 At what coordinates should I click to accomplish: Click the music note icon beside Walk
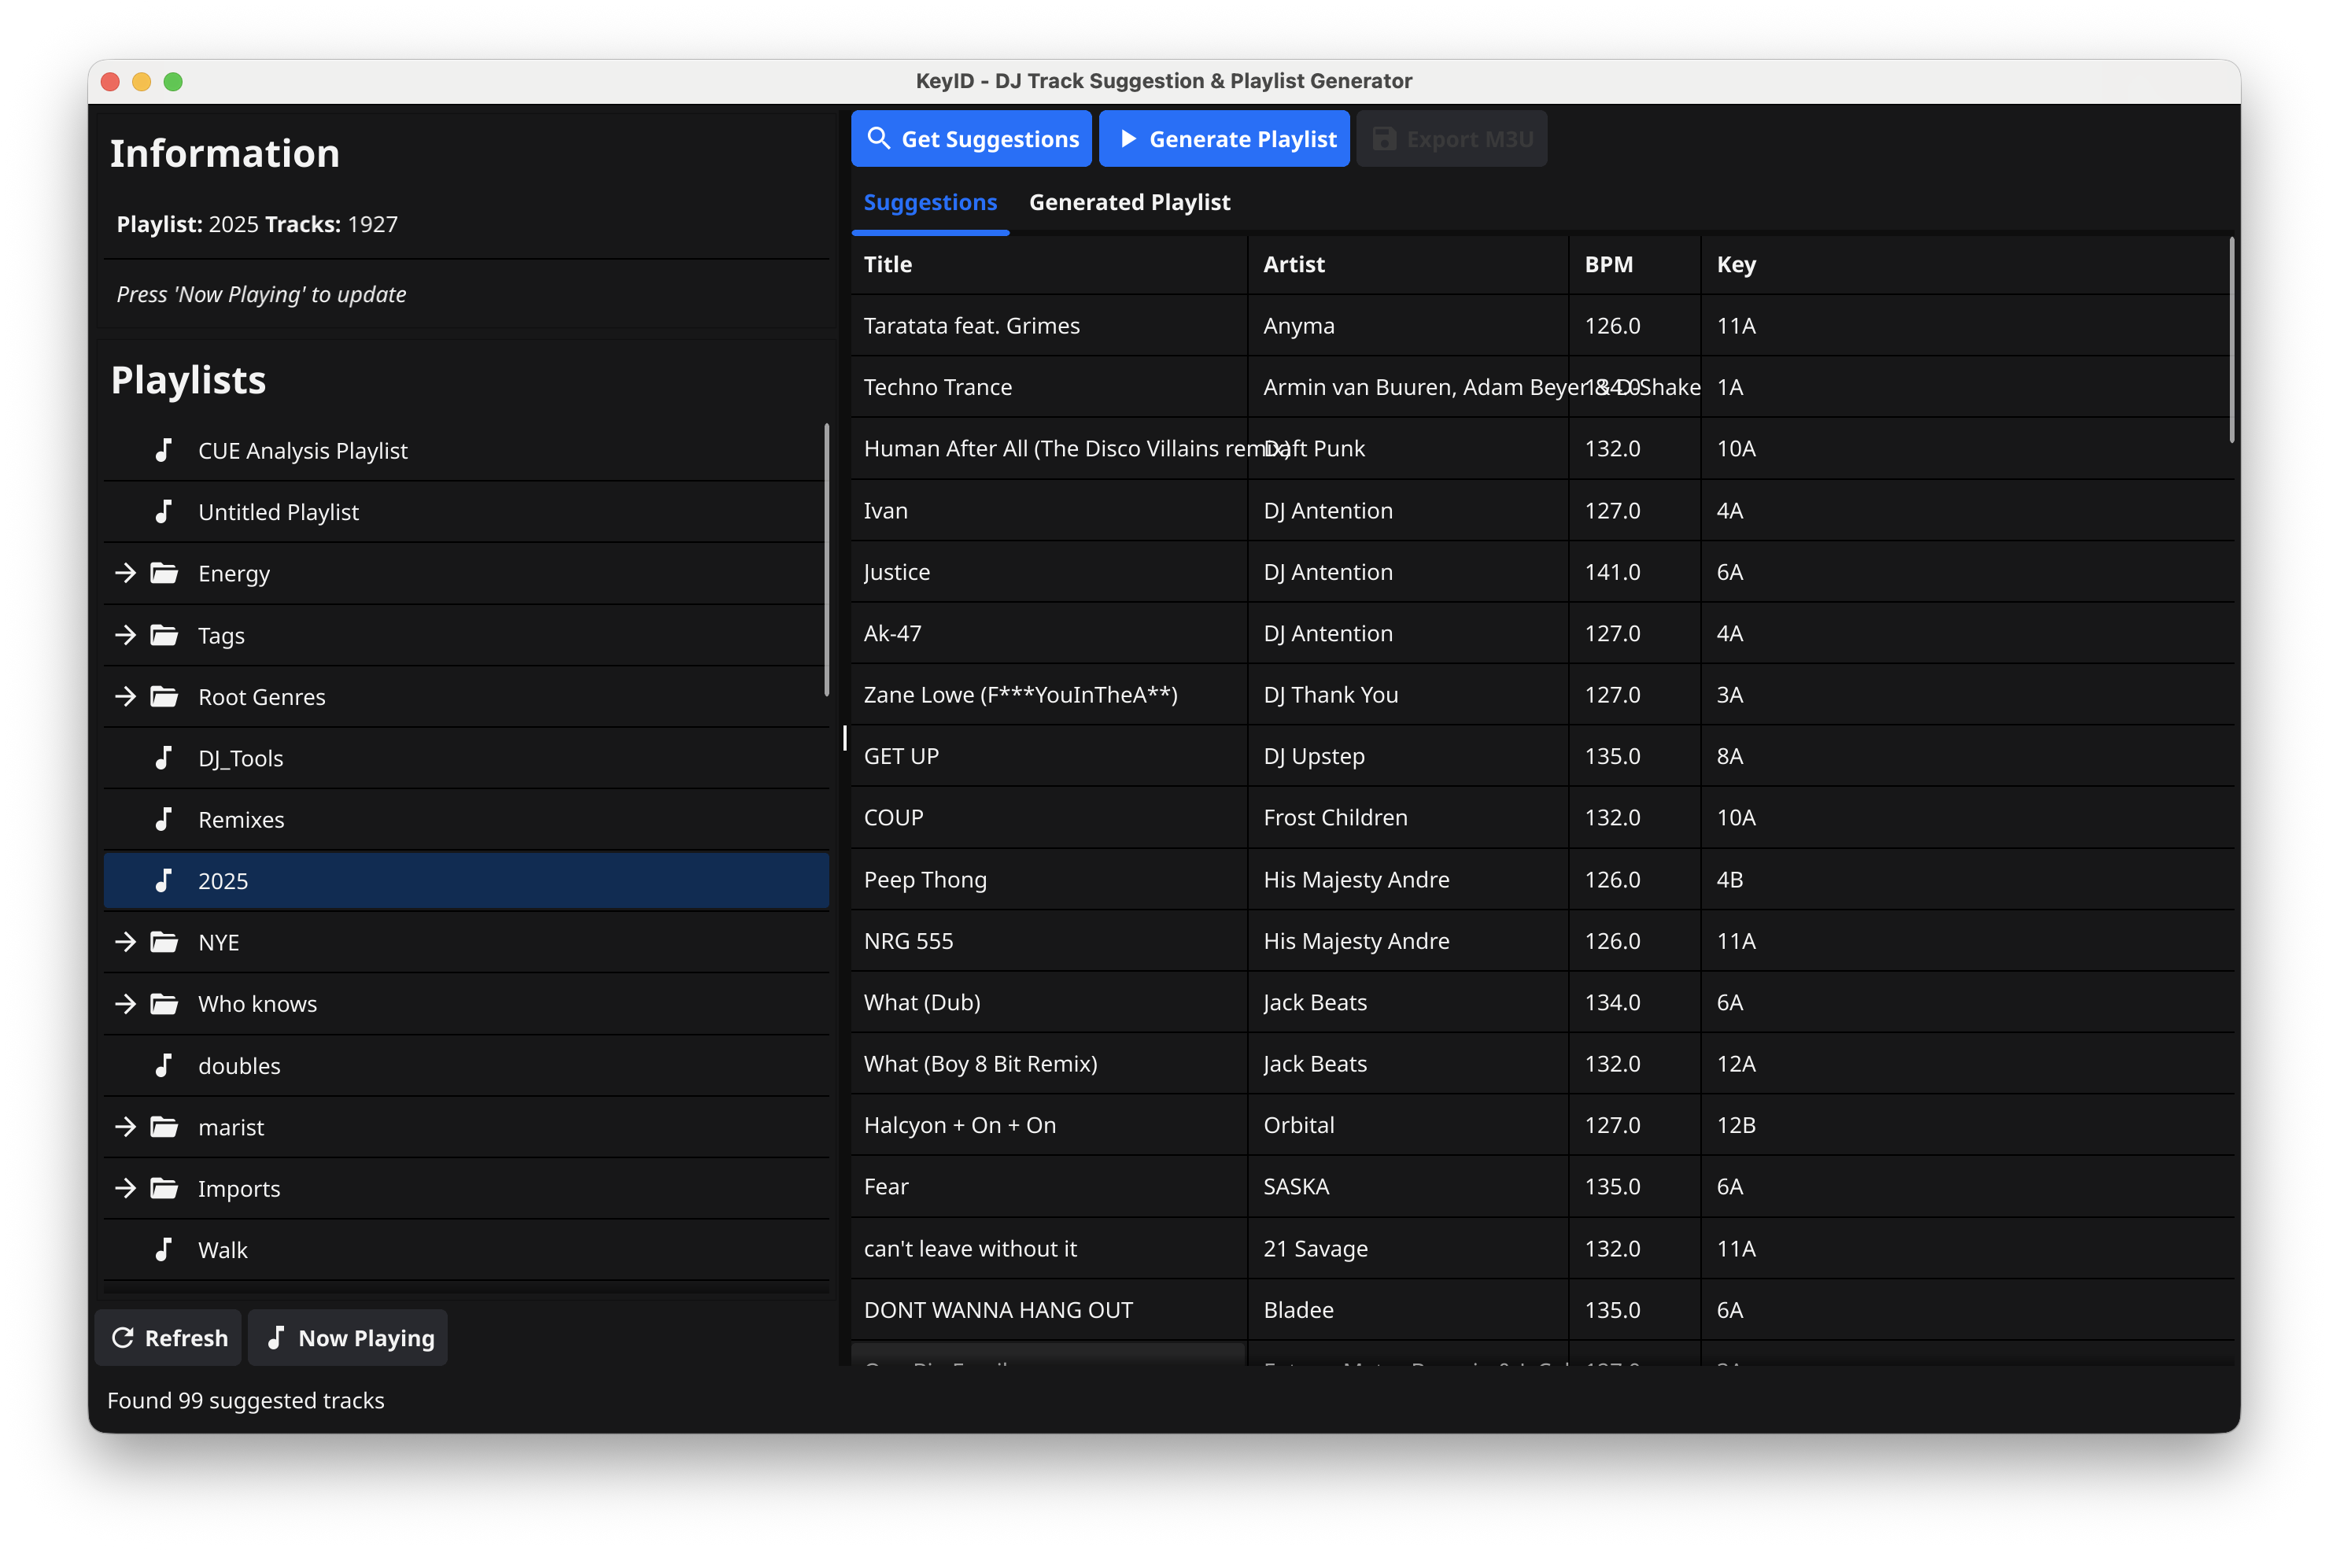pyautogui.click(x=163, y=1249)
